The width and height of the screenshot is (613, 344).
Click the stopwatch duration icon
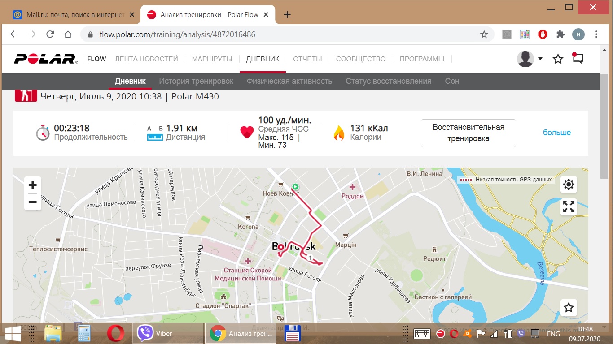pyautogui.click(x=43, y=133)
